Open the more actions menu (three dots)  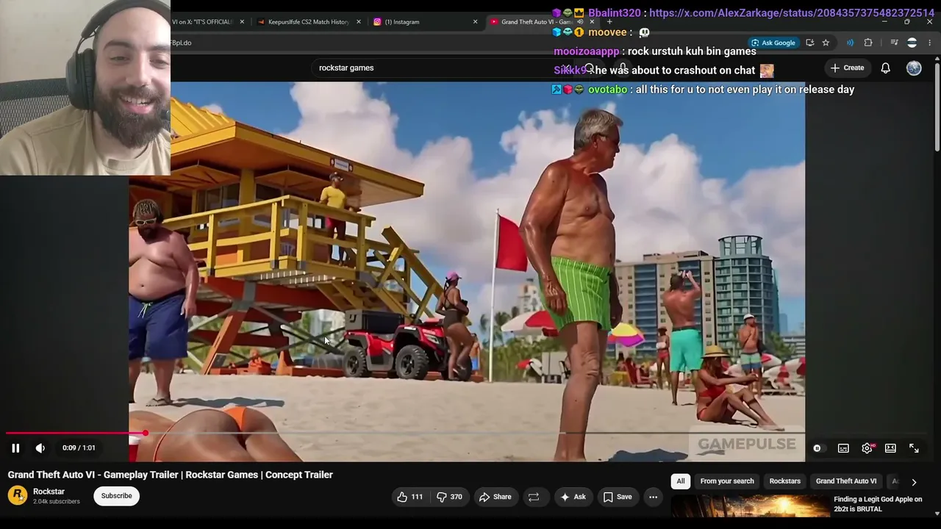653,497
